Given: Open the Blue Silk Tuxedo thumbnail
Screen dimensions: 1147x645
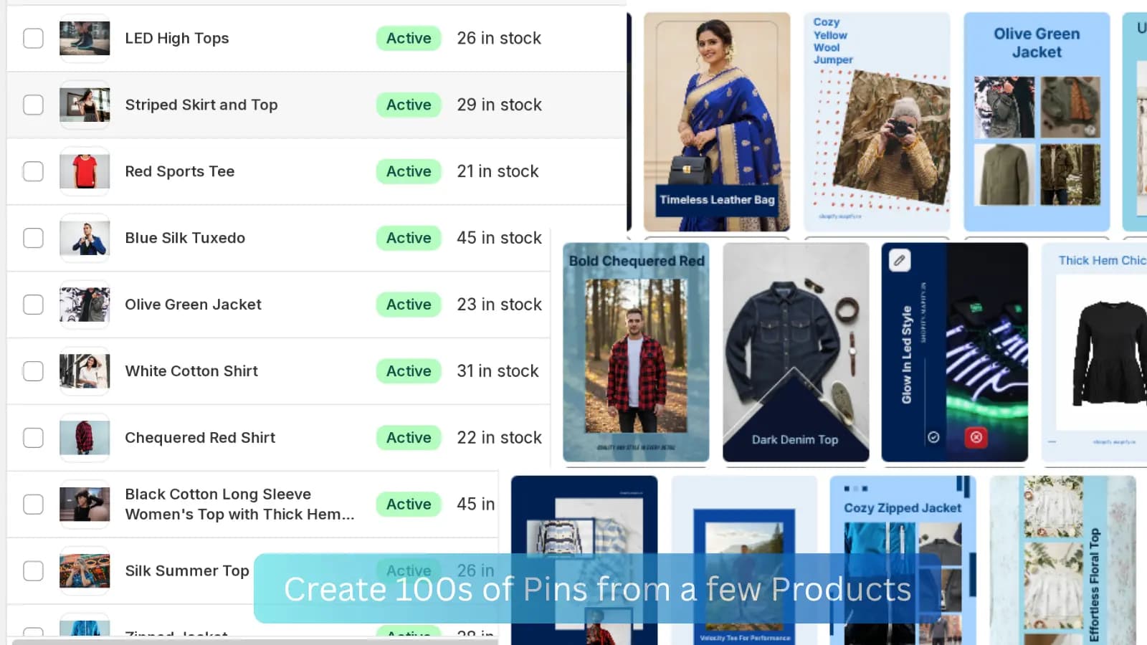Looking at the screenshot, I should 85,238.
